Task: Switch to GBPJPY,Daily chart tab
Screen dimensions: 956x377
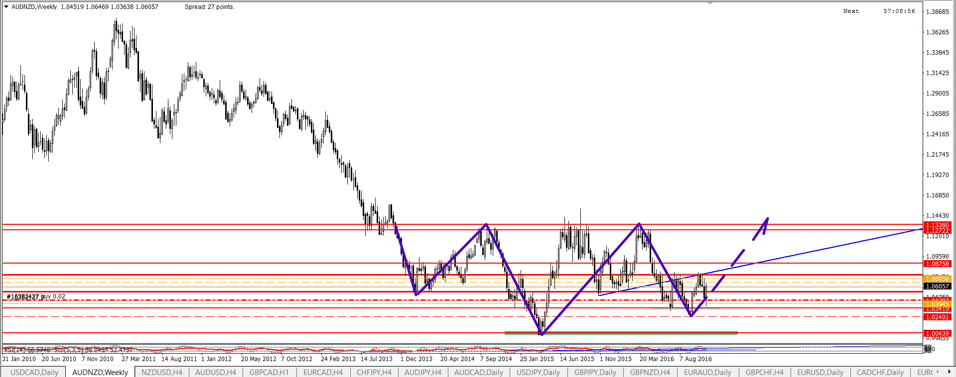Action: pyautogui.click(x=596, y=372)
